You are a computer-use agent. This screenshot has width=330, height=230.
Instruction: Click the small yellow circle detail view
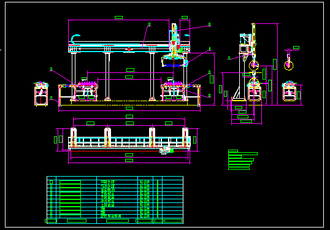289,65
